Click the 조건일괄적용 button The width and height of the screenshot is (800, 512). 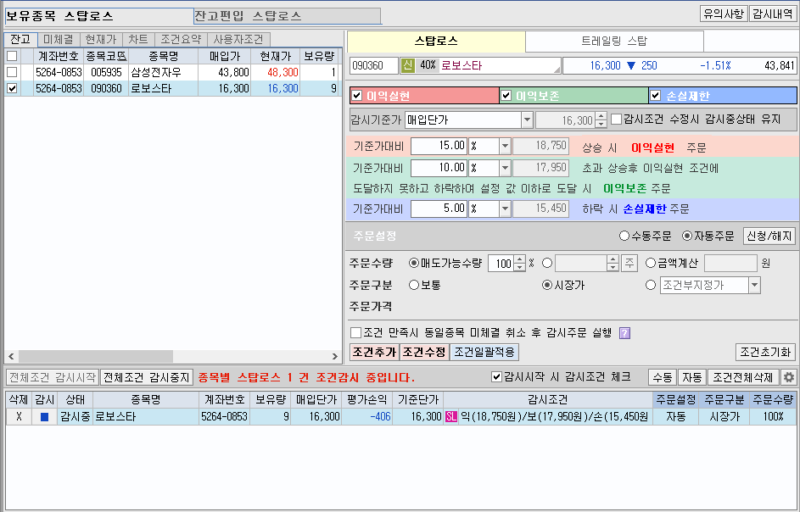click(484, 352)
